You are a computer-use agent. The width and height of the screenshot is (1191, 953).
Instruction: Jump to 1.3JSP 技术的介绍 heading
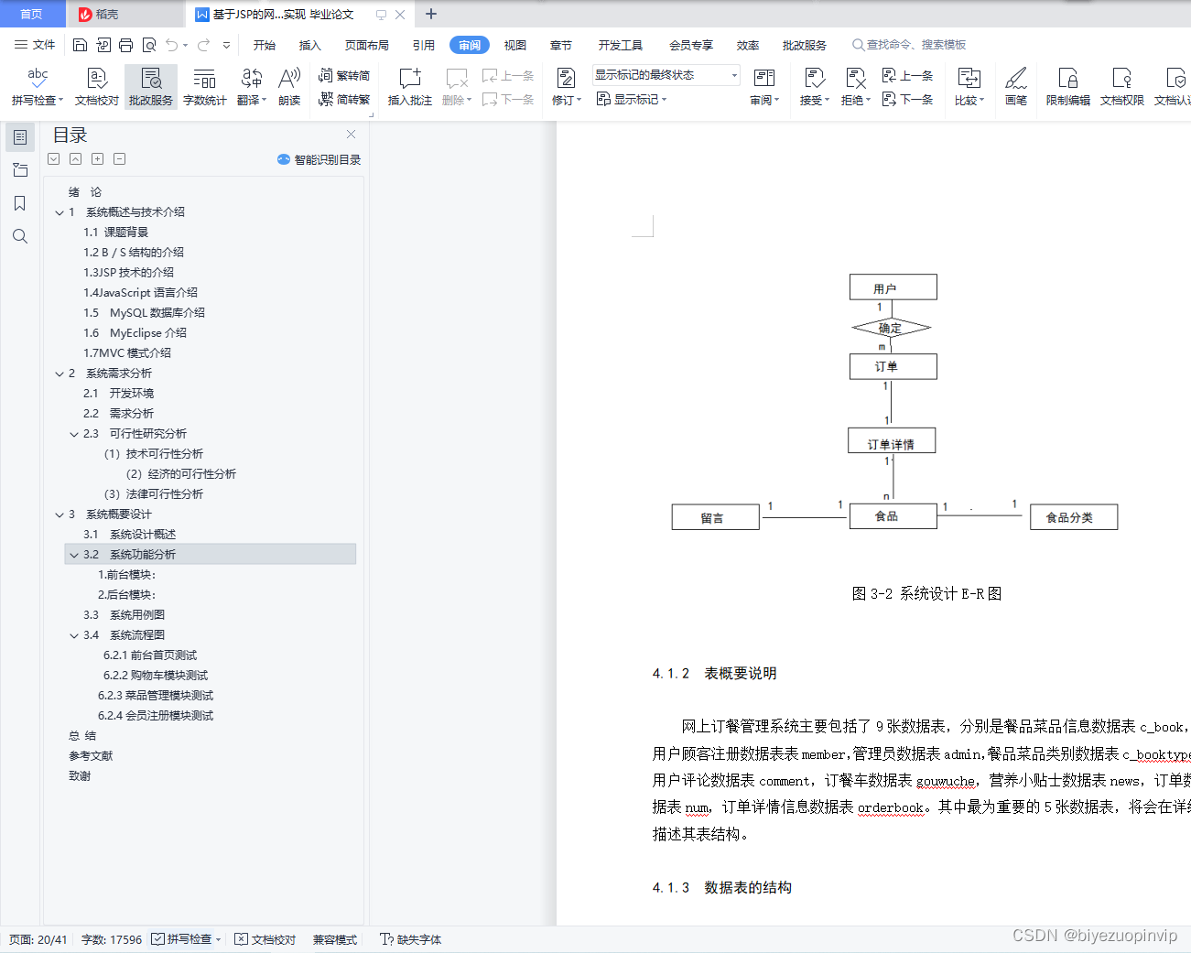coord(128,272)
